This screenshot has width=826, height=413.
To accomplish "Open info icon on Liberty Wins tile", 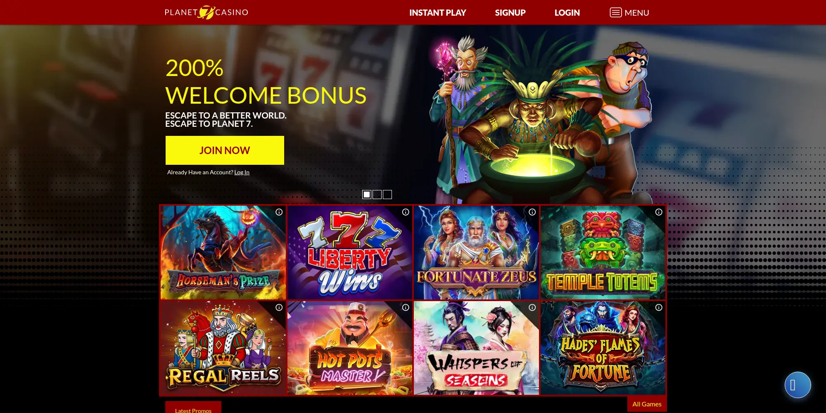I will click(x=406, y=212).
